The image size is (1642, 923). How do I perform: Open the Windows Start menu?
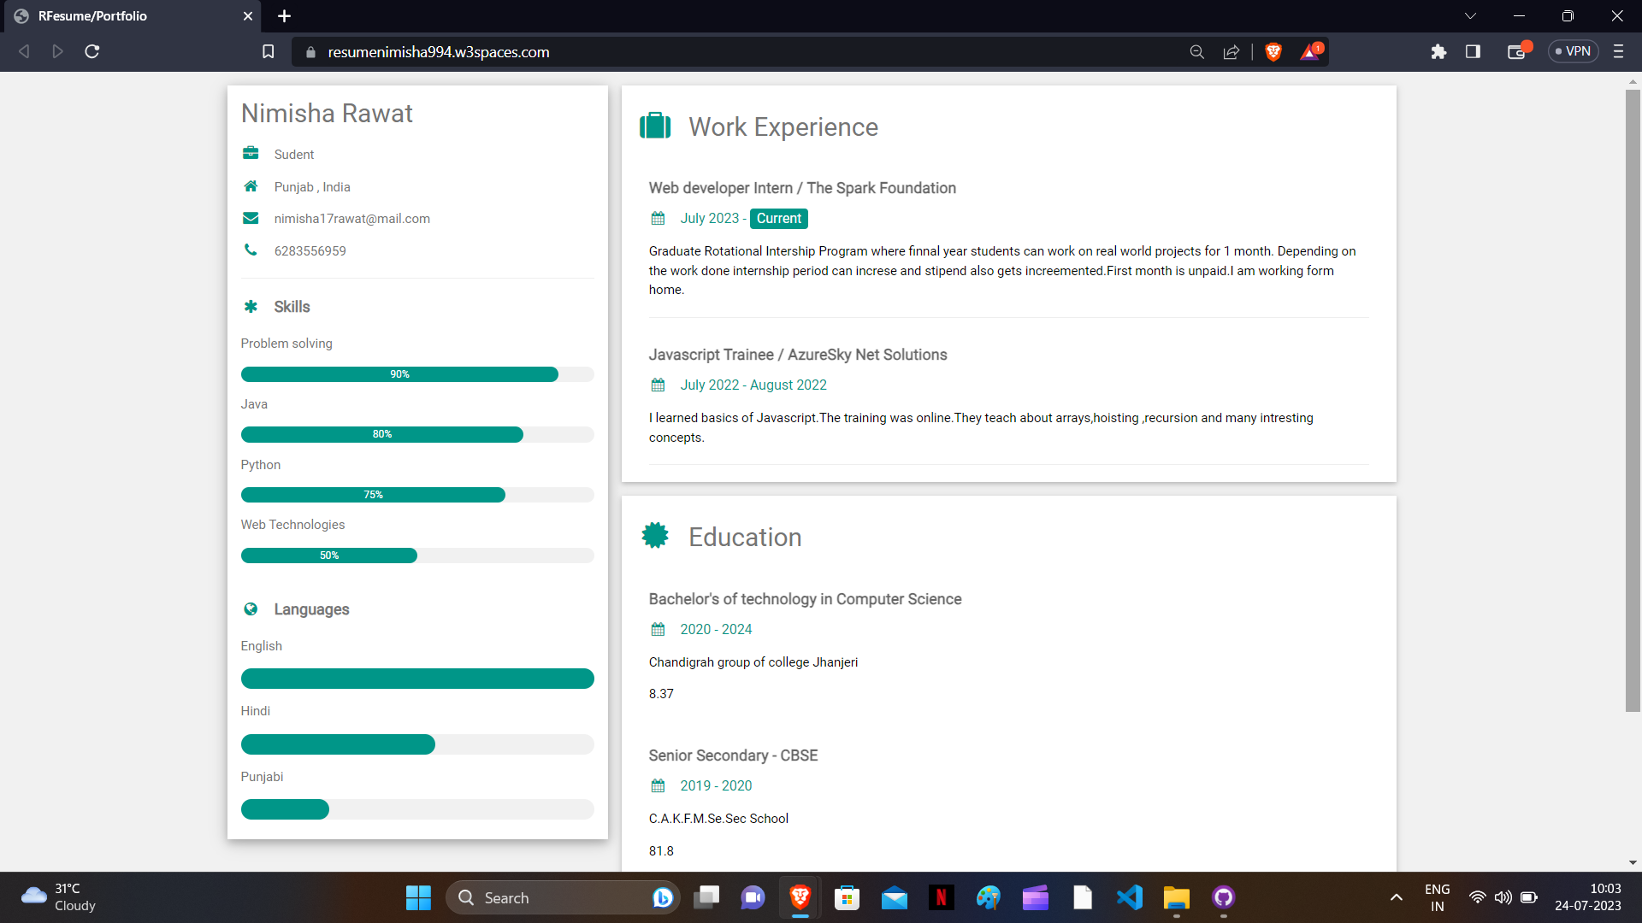[x=418, y=897]
